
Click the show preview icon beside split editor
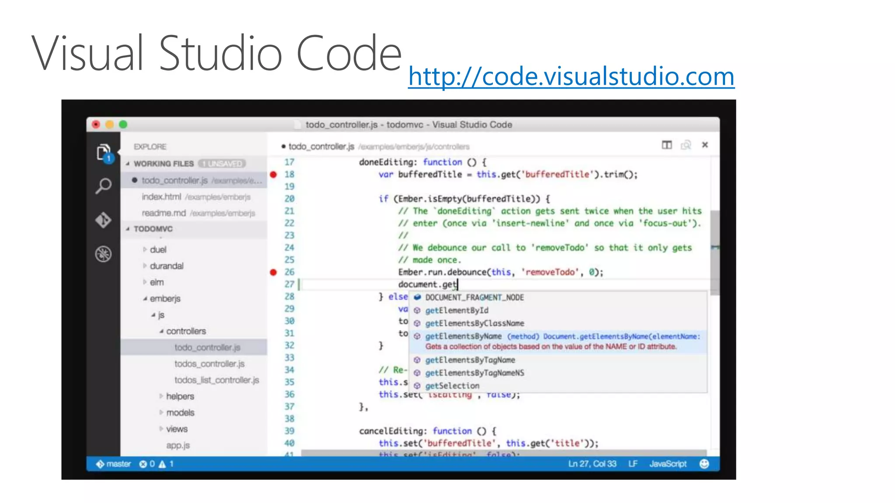(x=686, y=145)
